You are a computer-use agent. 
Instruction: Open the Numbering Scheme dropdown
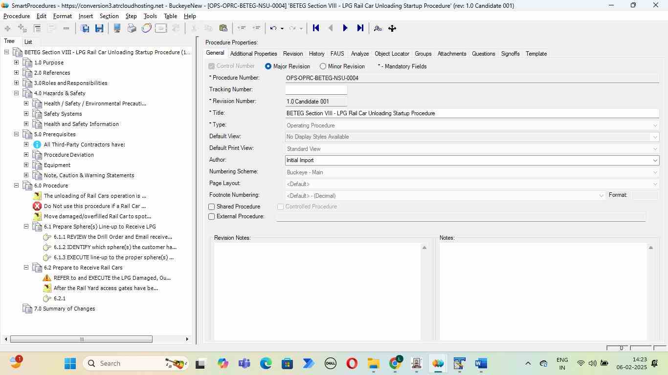click(x=655, y=172)
